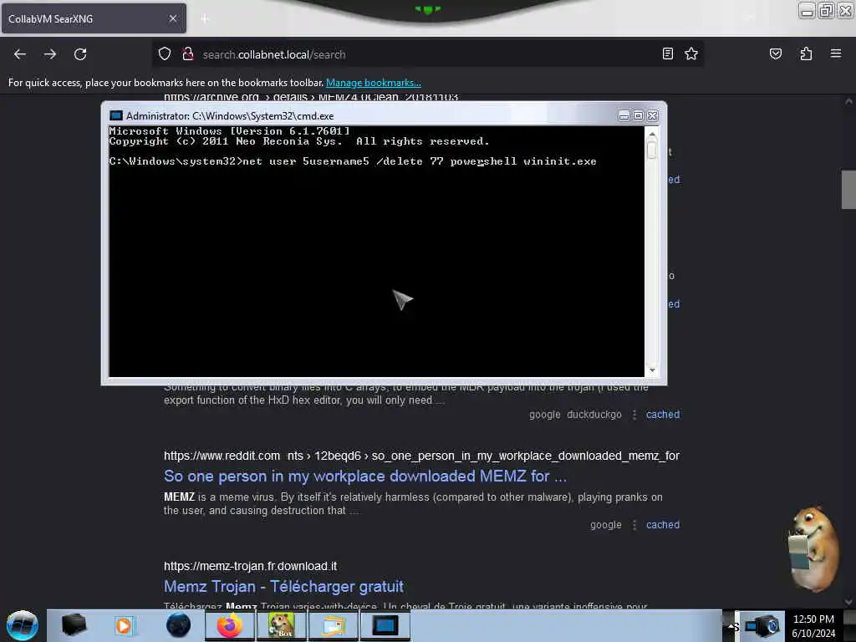
Task: Click the hamster desktop mascot
Action: click(x=813, y=550)
